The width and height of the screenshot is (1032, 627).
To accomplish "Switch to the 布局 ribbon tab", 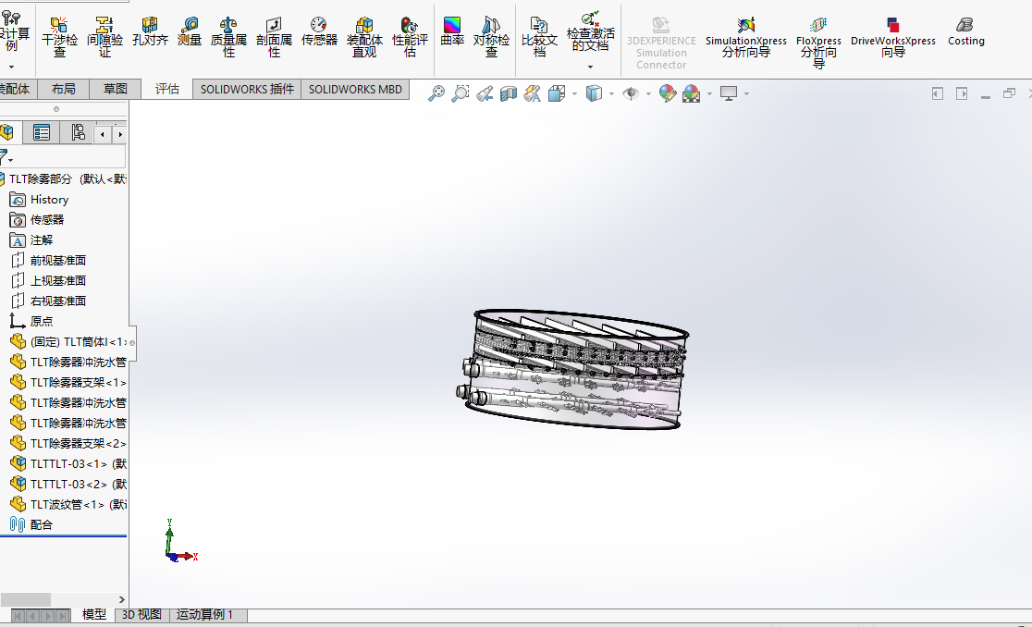I will [x=63, y=89].
